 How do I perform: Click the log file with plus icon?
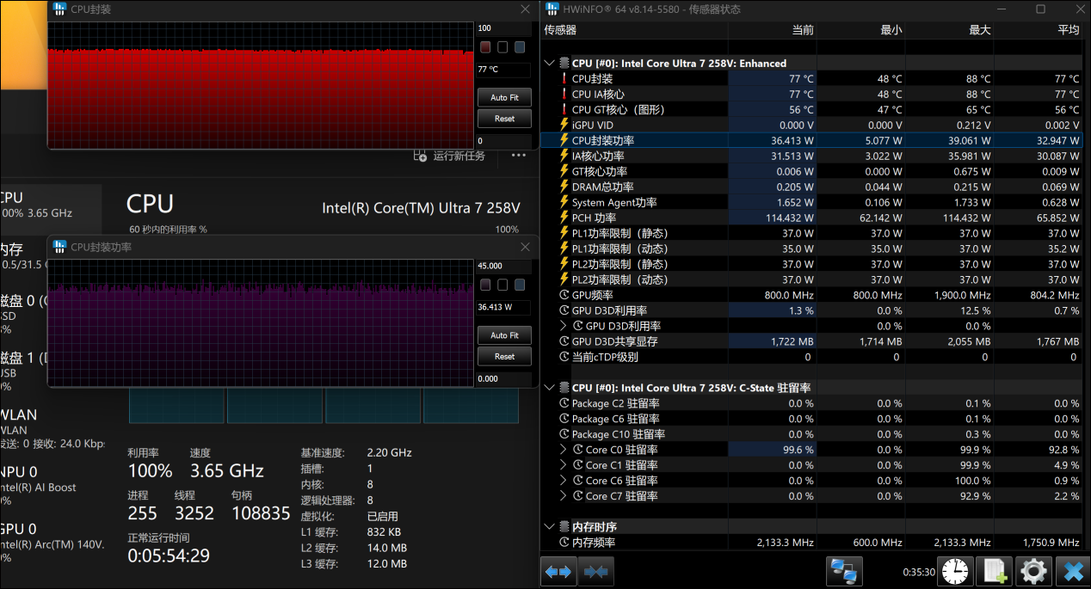(x=994, y=571)
